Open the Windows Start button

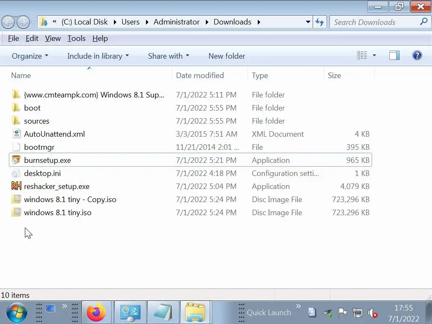click(x=17, y=313)
